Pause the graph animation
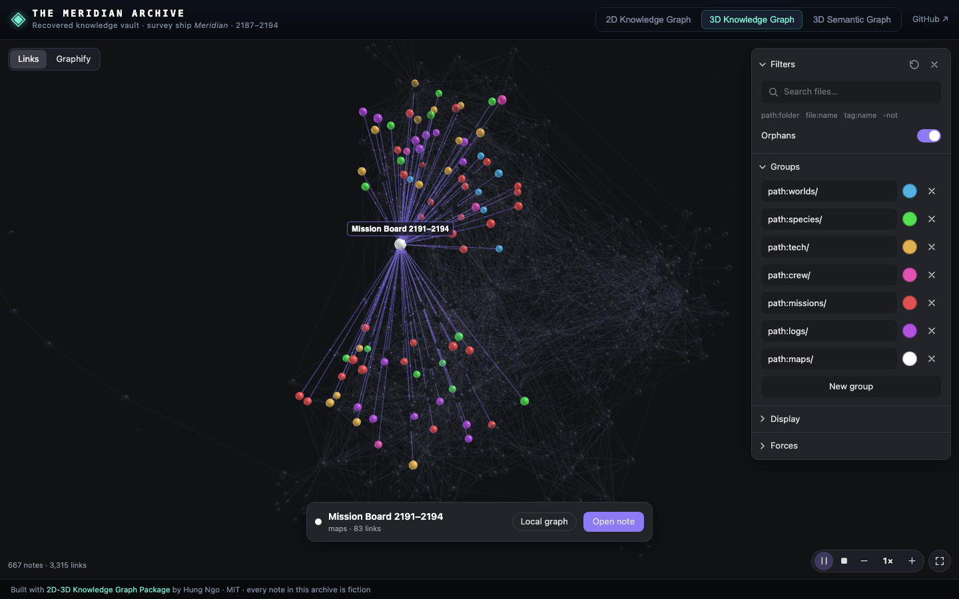Viewport: 959px width, 599px height. coord(824,561)
